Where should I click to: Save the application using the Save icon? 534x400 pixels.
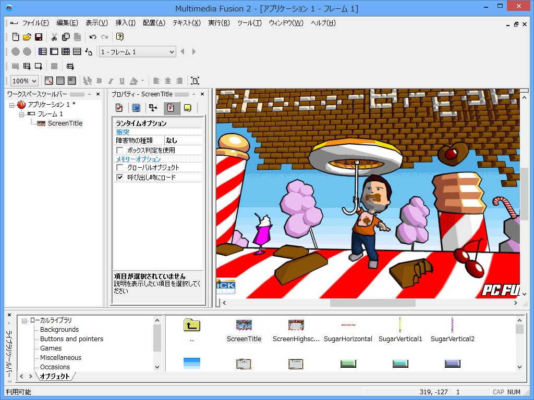39,36
